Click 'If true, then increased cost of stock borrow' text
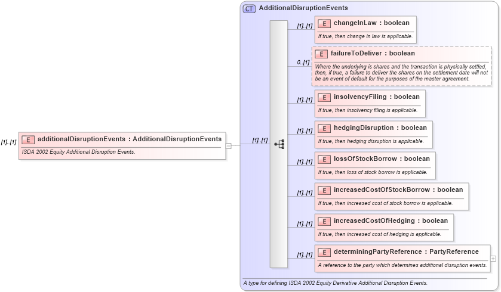501x292 pixels. [385, 203]
